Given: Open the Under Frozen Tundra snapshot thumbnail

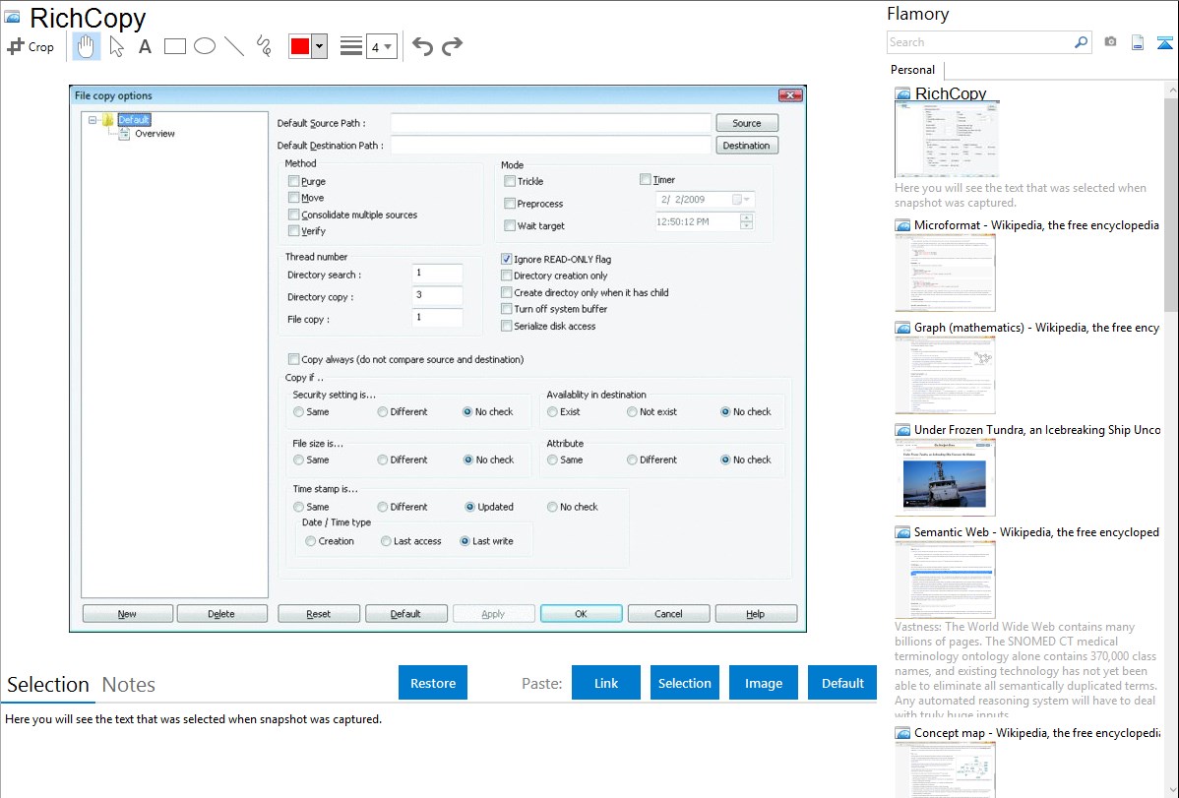Looking at the screenshot, I should (x=945, y=476).
